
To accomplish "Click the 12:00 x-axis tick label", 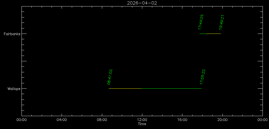I will pos(142,120).
